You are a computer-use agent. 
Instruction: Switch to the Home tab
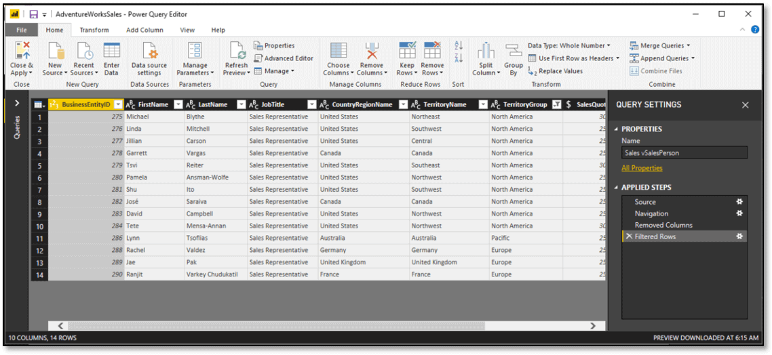point(55,30)
